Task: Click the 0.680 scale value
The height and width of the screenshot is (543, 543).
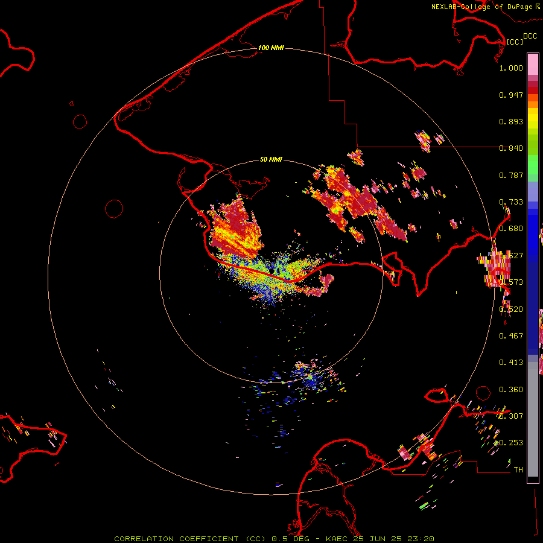Action: pyautogui.click(x=511, y=229)
